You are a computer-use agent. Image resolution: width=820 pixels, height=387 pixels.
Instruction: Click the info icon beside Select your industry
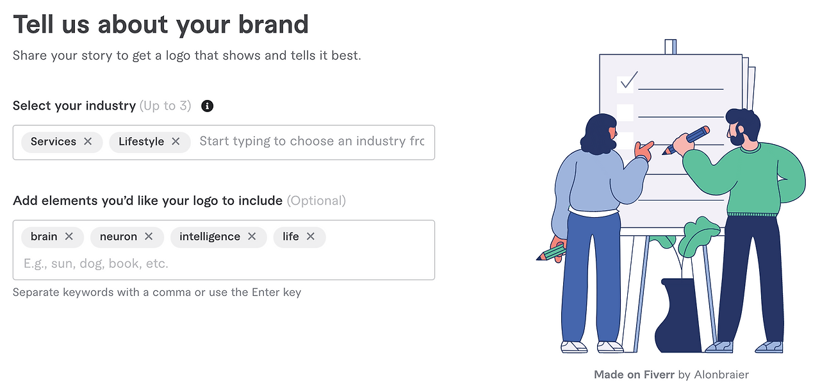click(x=207, y=106)
